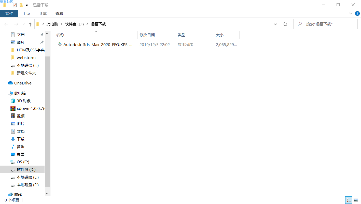Click the OneDrive cloud icon
The height and width of the screenshot is (204, 361).
pyautogui.click(x=10, y=83)
